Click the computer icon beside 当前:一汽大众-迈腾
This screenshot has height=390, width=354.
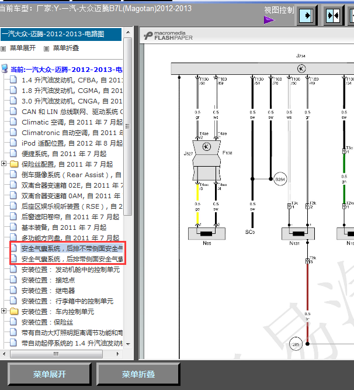(x=5, y=68)
